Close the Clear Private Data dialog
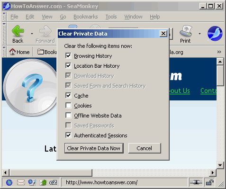 tap(163, 34)
